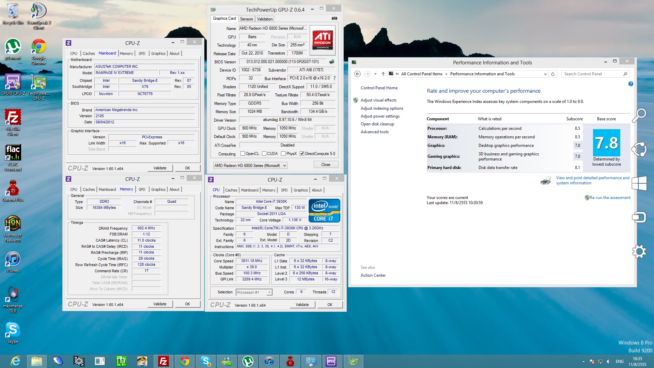Open the Processor #1 selection dropdown

pos(269,292)
